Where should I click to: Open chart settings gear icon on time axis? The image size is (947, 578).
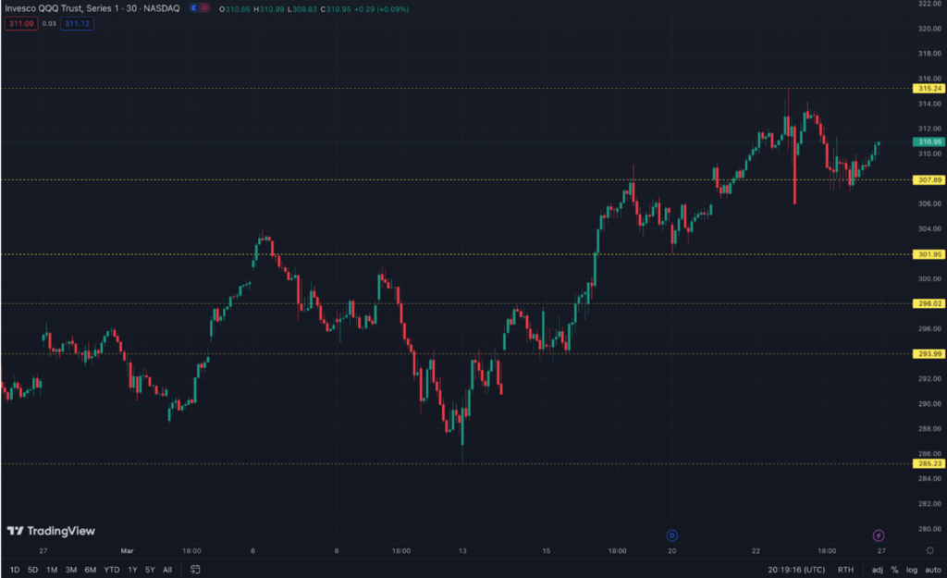[x=930, y=551]
